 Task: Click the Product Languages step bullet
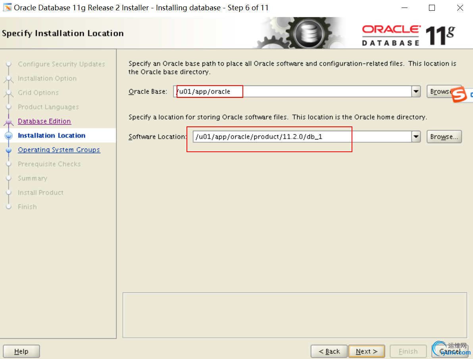[9, 107]
